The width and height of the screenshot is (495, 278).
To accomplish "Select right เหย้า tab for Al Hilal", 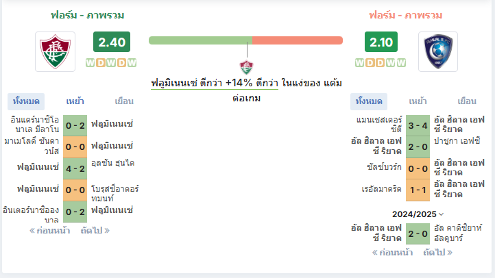I will click(x=418, y=101).
